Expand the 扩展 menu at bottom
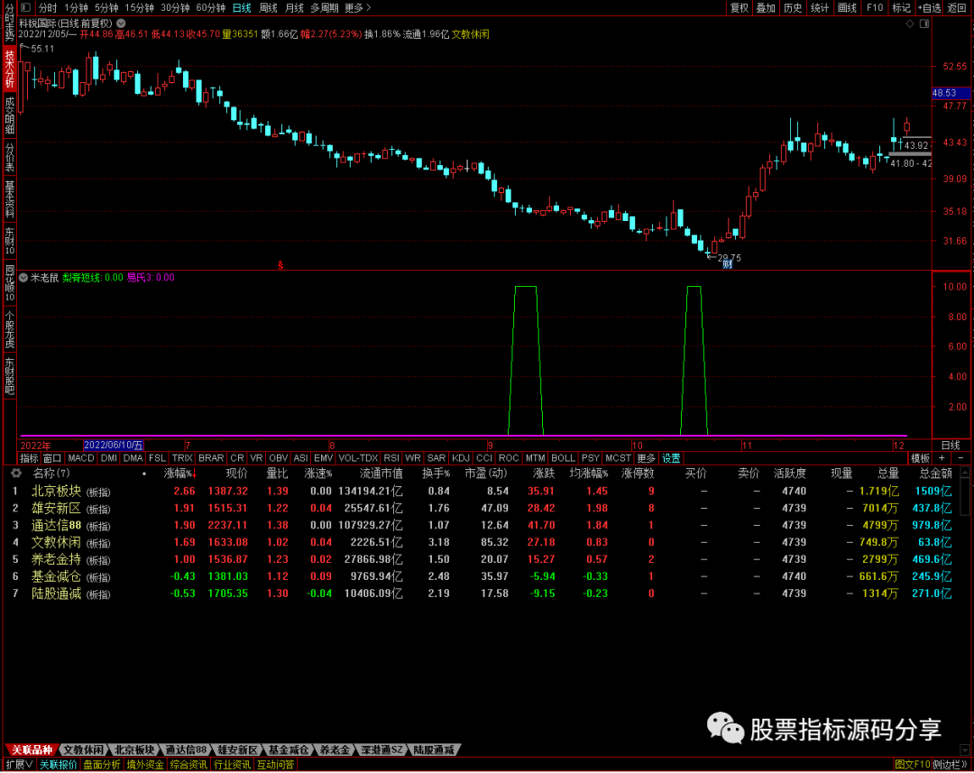 (x=19, y=765)
